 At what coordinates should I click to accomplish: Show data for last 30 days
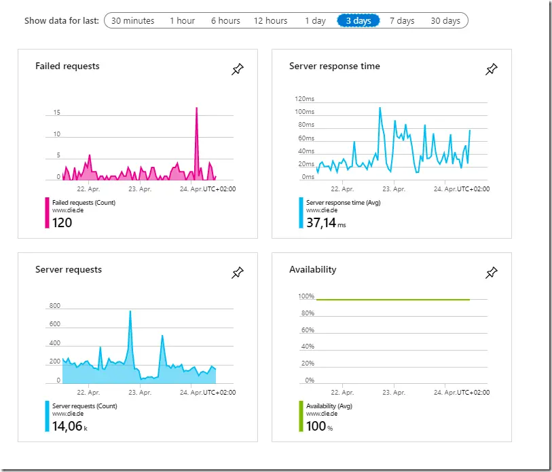pyautogui.click(x=445, y=21)
